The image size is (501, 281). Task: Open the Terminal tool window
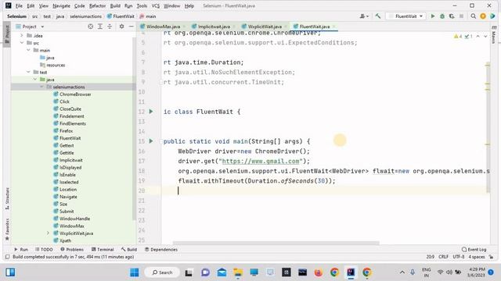[103, 249]
